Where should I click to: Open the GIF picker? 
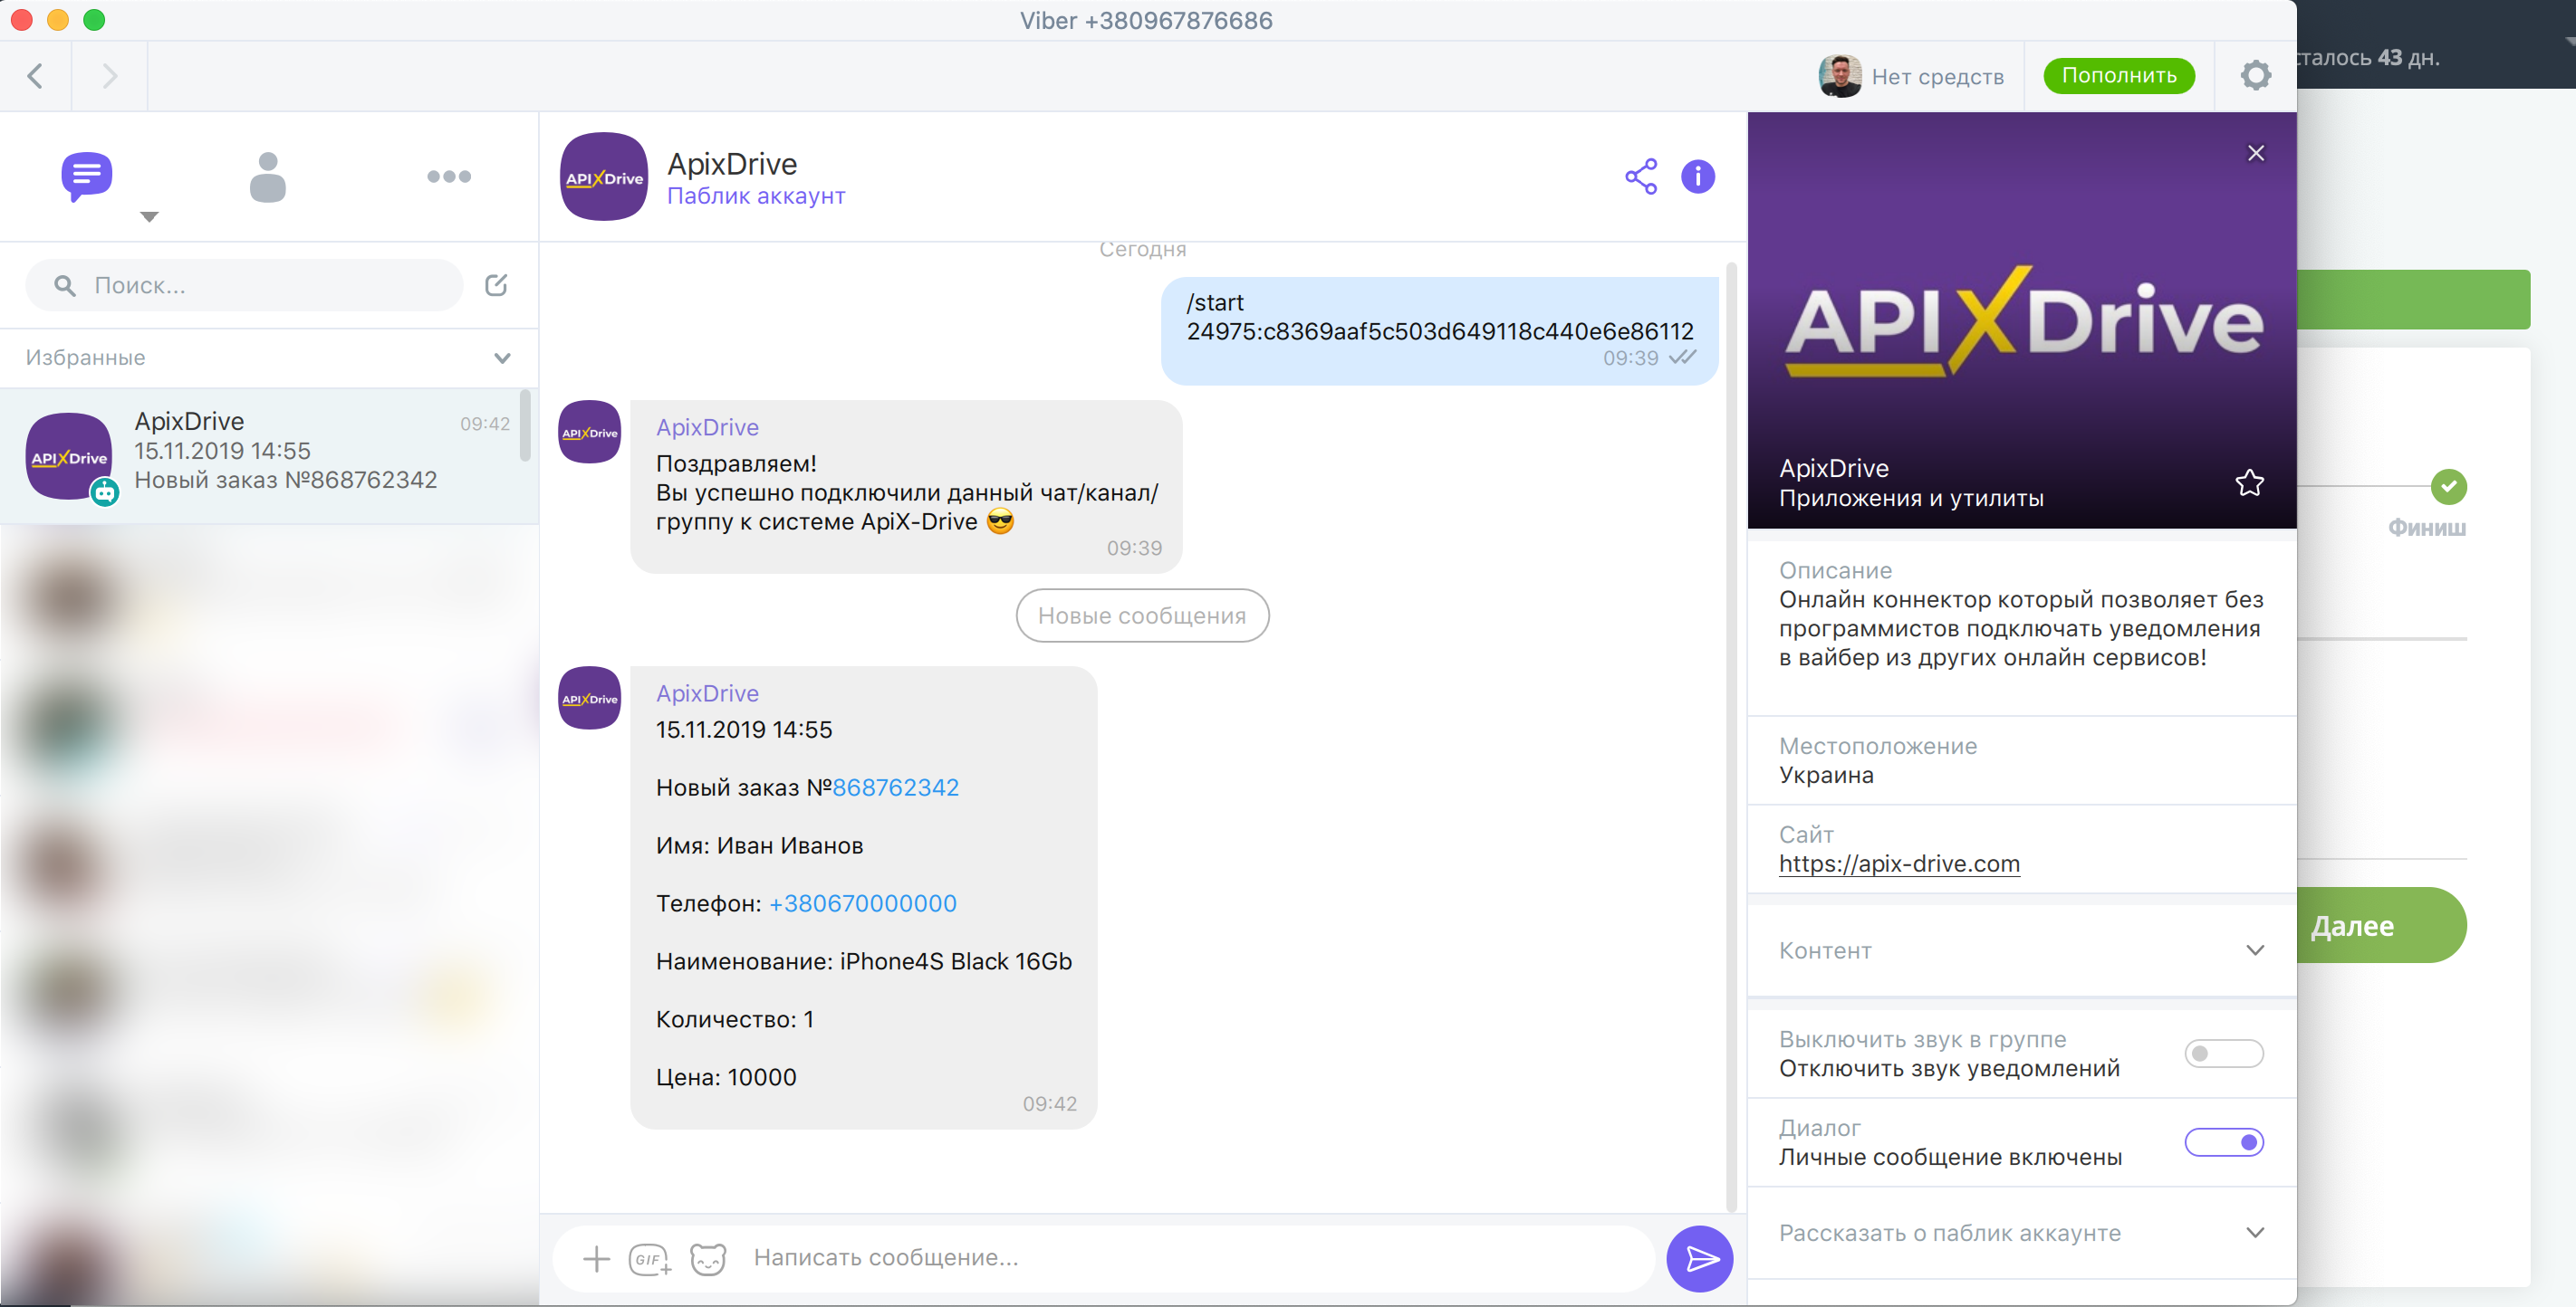tap(650, 1259)
